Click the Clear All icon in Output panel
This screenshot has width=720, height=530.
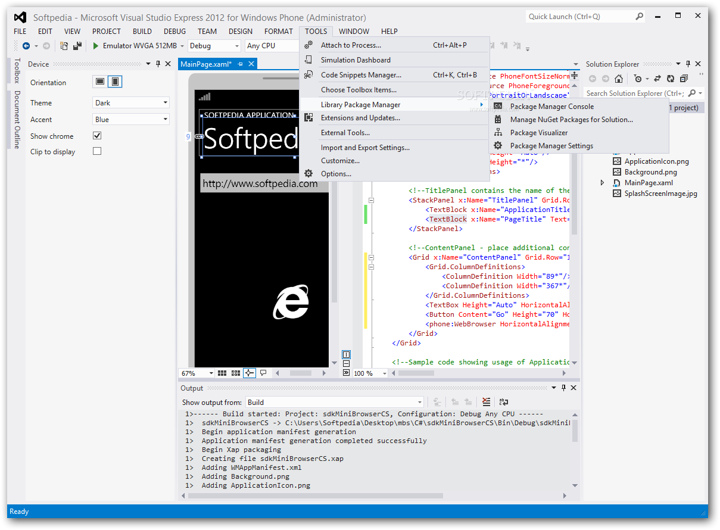tap(487, 402)
